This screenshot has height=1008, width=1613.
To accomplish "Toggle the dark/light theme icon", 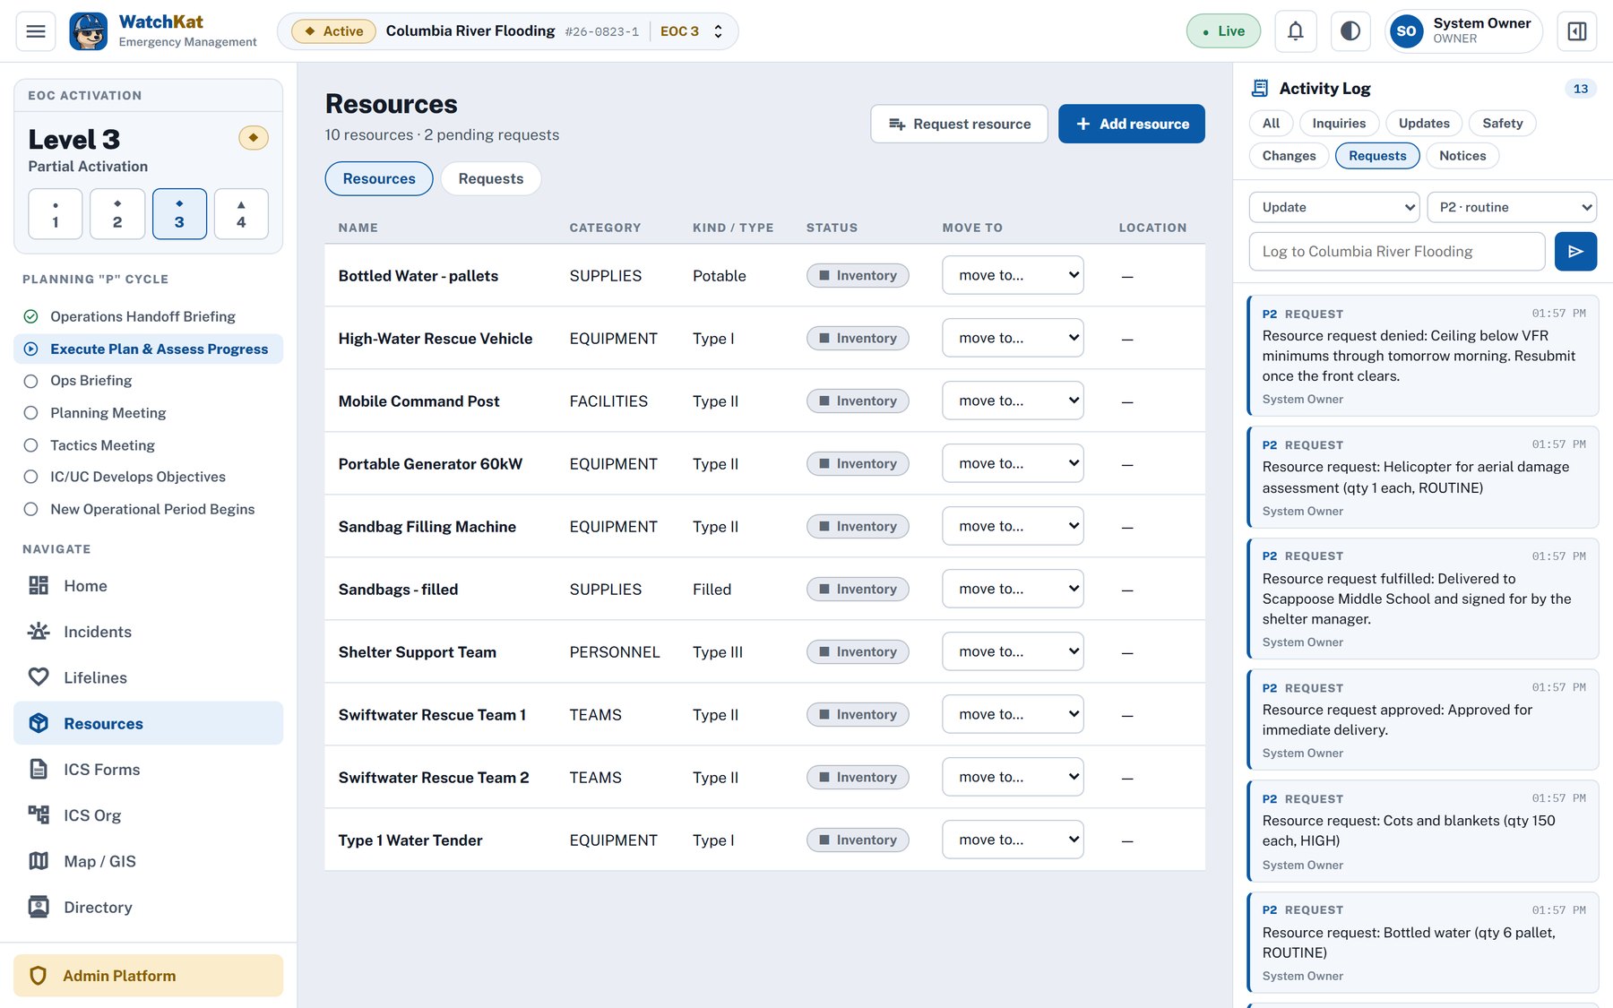I will [x=1350, y=31].
